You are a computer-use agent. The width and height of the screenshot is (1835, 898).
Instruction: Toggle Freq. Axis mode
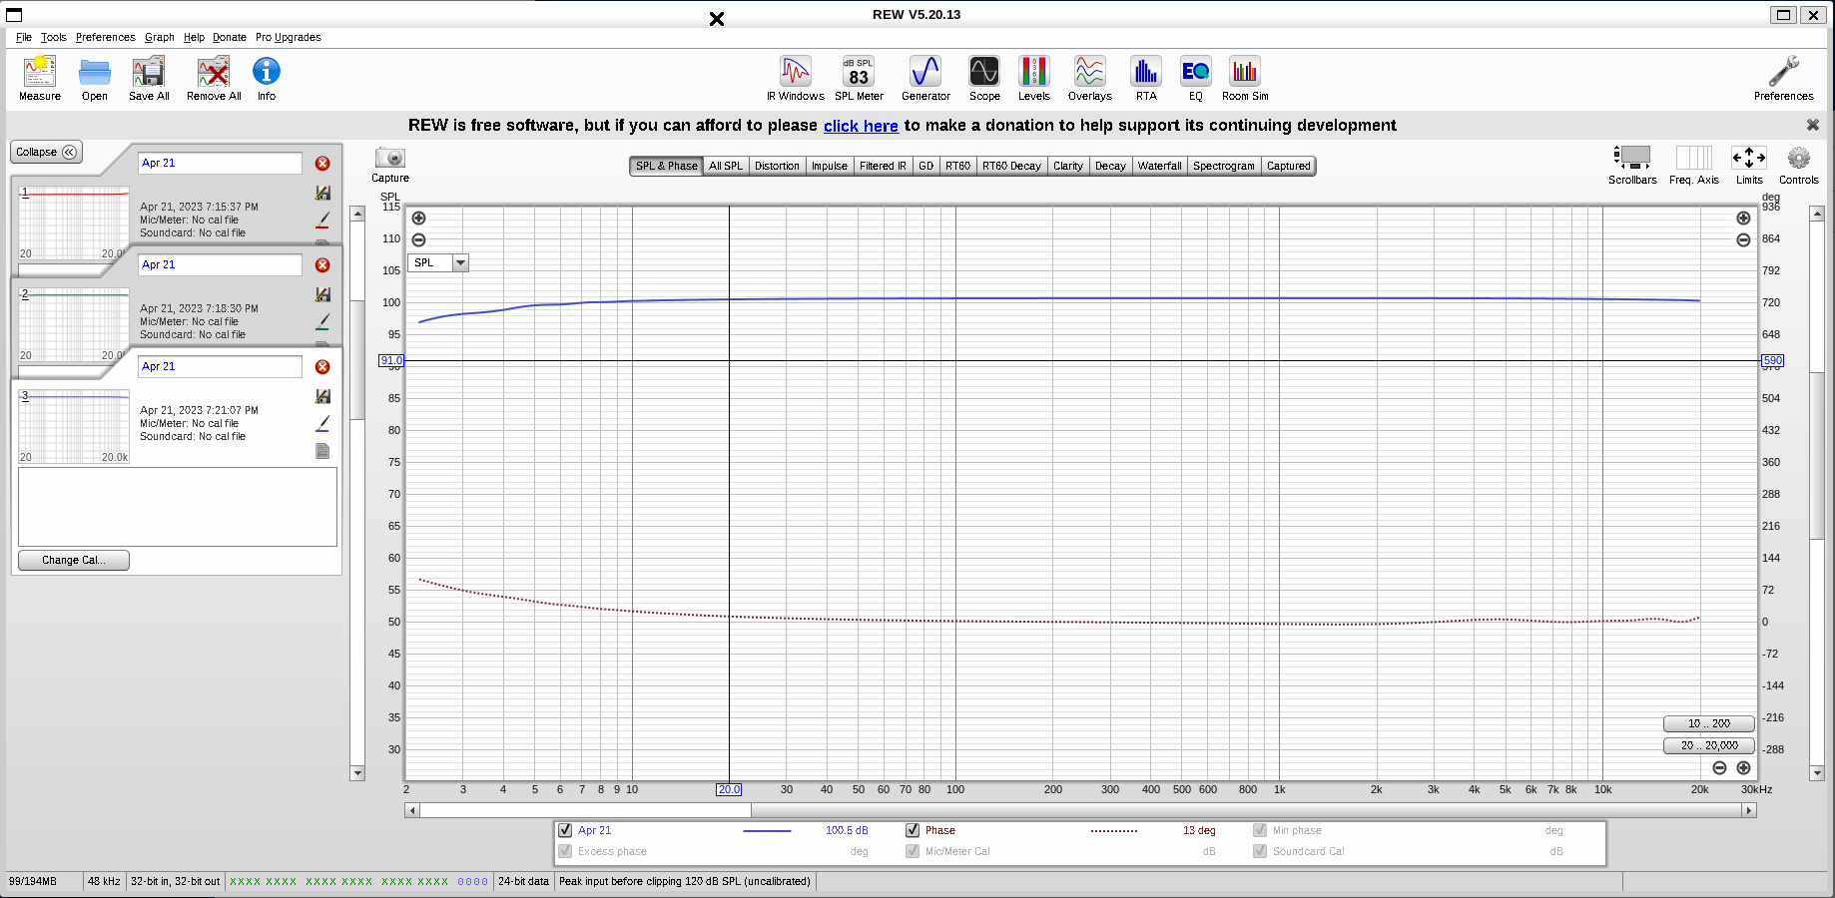click(1694, 165)
